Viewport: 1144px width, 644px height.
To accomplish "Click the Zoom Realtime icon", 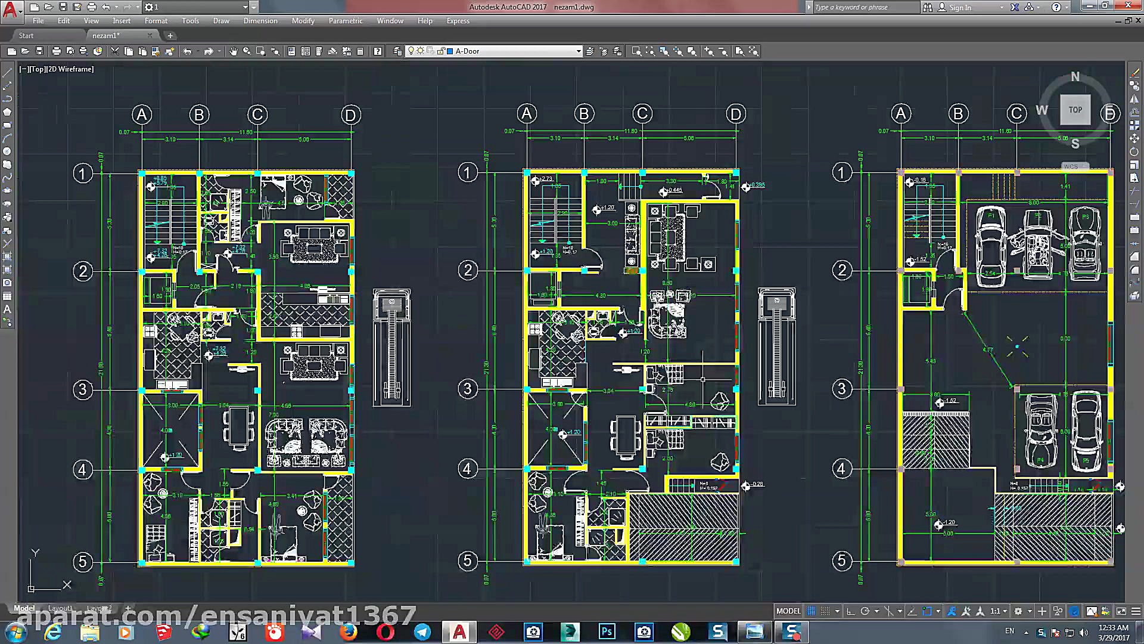I will point(247,51).
